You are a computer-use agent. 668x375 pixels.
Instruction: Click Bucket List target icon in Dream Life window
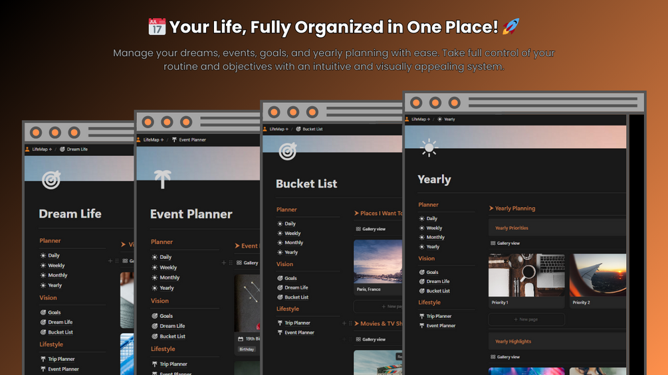pyautogui.click(x=43, y=332)
